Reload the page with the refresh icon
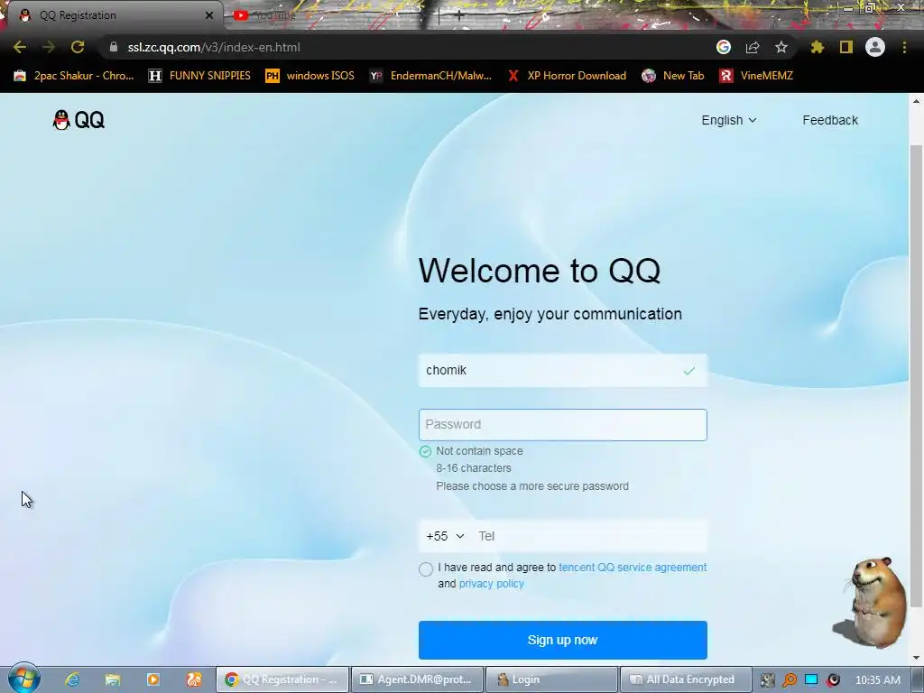 coord(78,47)
